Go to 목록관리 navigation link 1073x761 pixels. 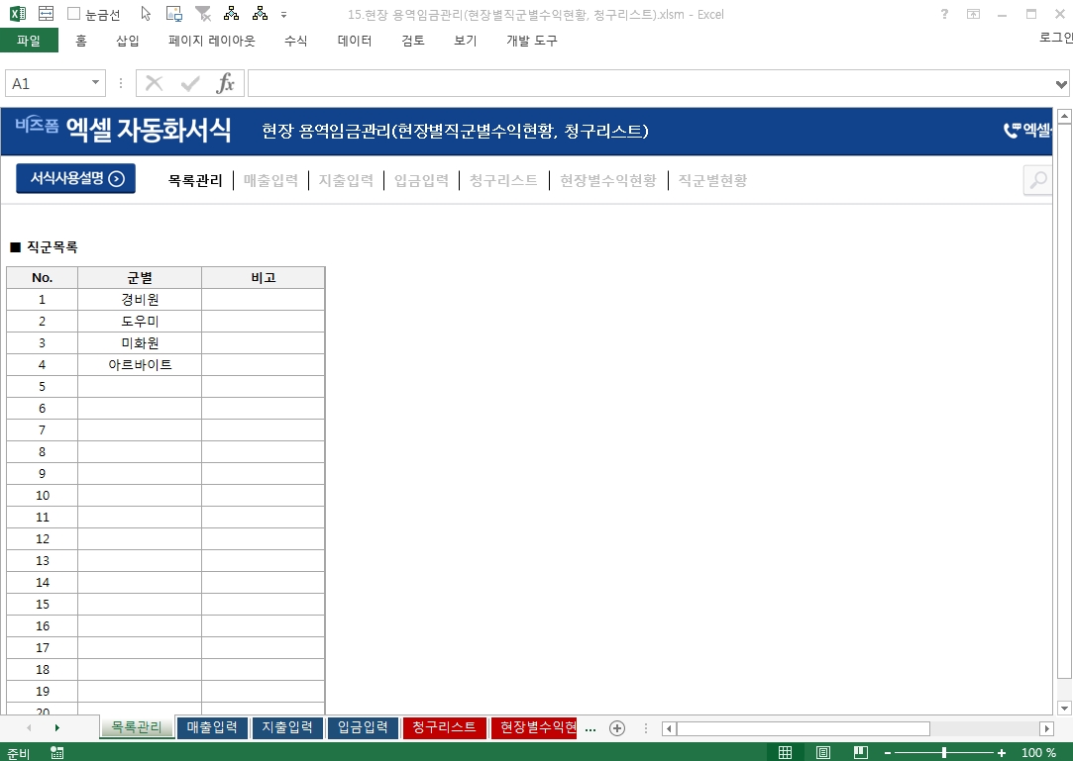point(195,180)
